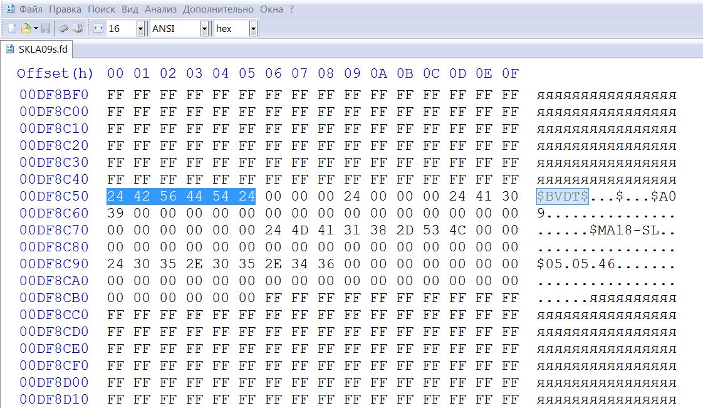Open the Файл menu
Viewport: 703px width, 408px height.
point(31,9)
